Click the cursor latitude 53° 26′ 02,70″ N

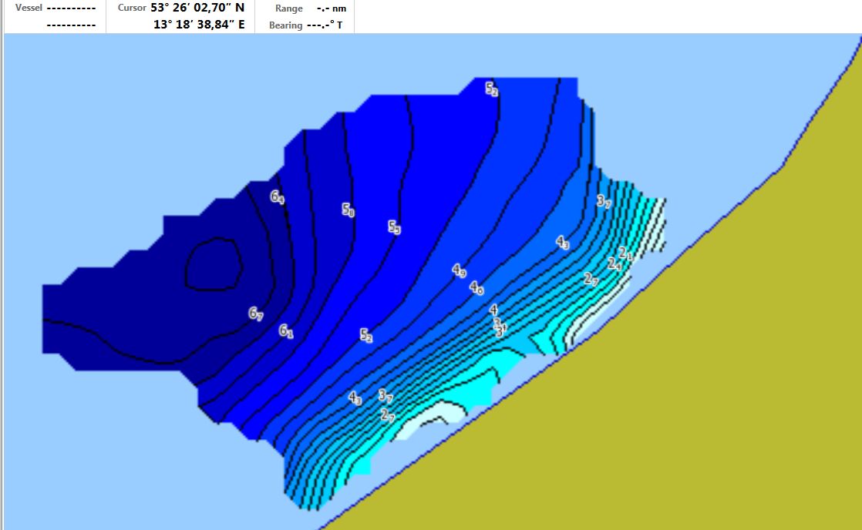tap(197, 8)
